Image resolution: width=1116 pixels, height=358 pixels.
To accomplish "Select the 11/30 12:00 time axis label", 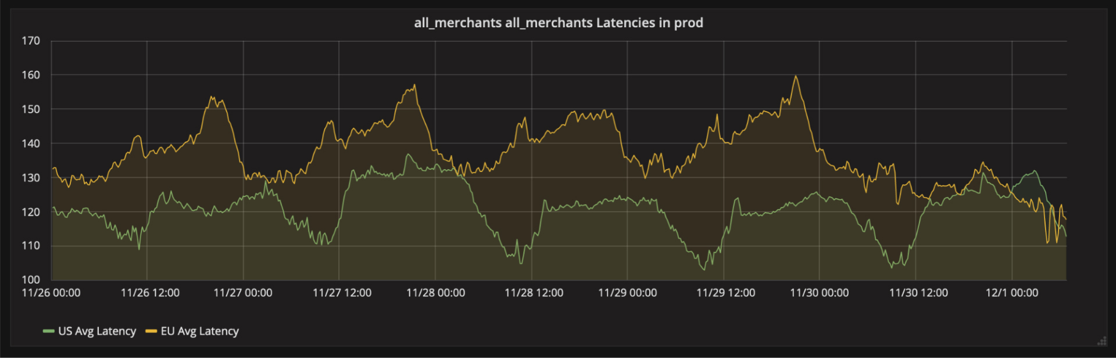I will coord(918,293).
